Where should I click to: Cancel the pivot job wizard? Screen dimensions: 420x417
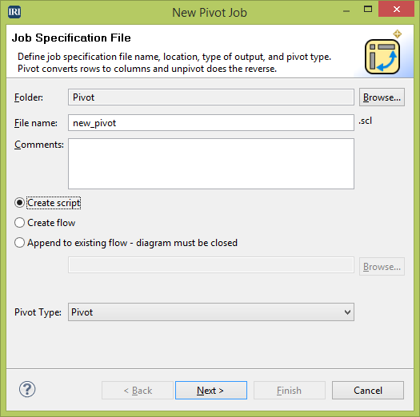[368, 391]
